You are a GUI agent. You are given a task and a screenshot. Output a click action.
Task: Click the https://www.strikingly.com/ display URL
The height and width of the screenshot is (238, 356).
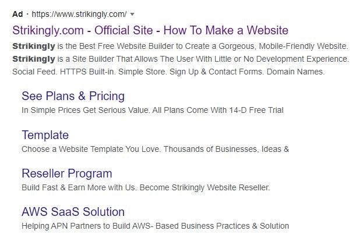click(x=79, y=13)
